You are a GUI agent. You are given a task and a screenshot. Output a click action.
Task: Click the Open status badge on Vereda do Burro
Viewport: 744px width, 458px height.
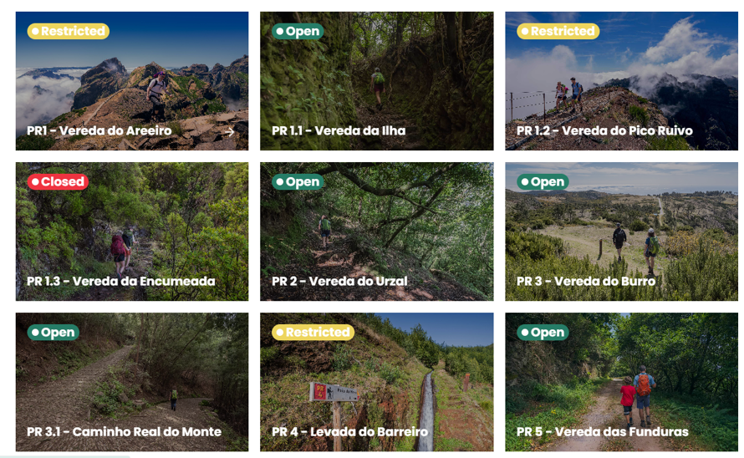543,181
